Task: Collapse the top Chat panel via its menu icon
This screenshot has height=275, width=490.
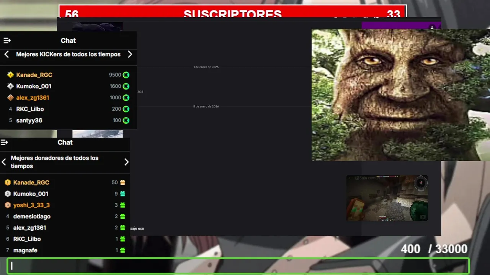Action: pyautogui.click(x=7, y=40)
